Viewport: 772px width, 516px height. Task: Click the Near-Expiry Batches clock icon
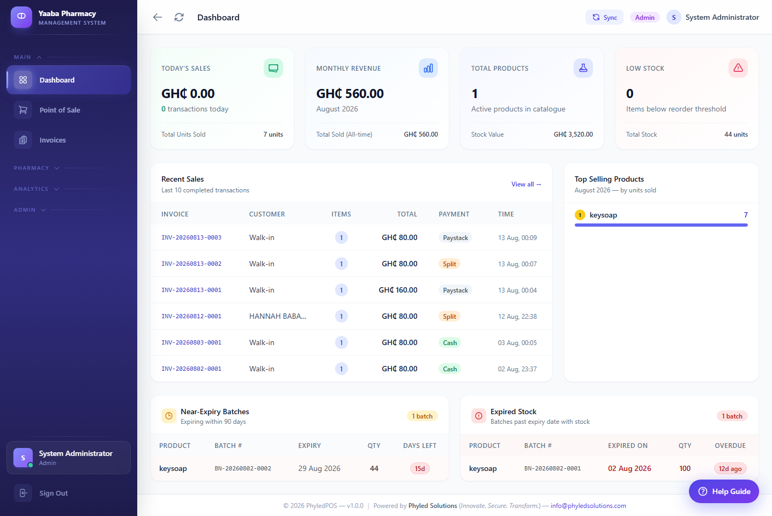click(169, 416)
